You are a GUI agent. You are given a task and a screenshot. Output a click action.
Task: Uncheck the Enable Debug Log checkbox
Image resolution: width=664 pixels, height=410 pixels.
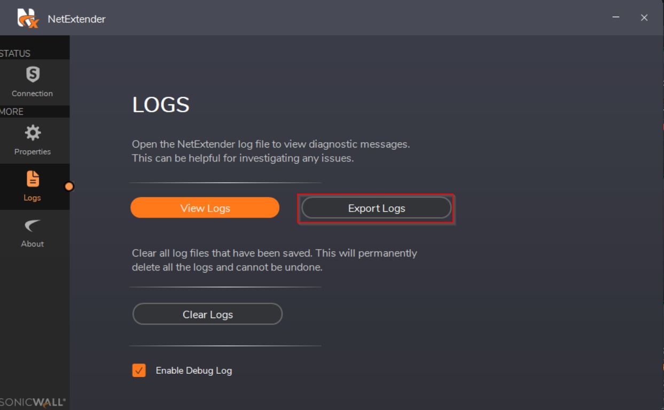pyautogui.click(x=139, y=370)
